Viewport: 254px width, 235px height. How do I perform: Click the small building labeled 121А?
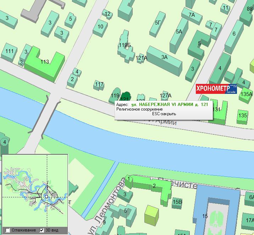pos(142,58)
